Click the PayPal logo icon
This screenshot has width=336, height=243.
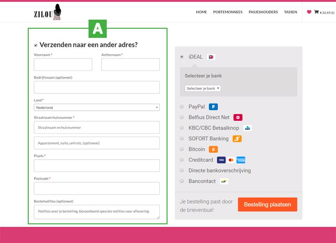click(213, 107)
